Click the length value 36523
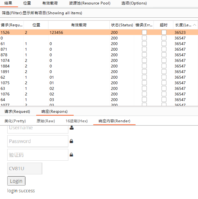Viewport: 198px width, 199px height. point(180,32)
